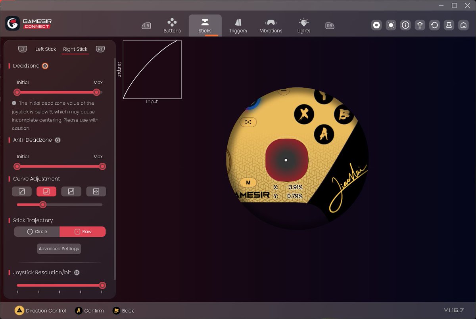
Task: Click the RT trigger badge icon
Action: pos(100,49)
